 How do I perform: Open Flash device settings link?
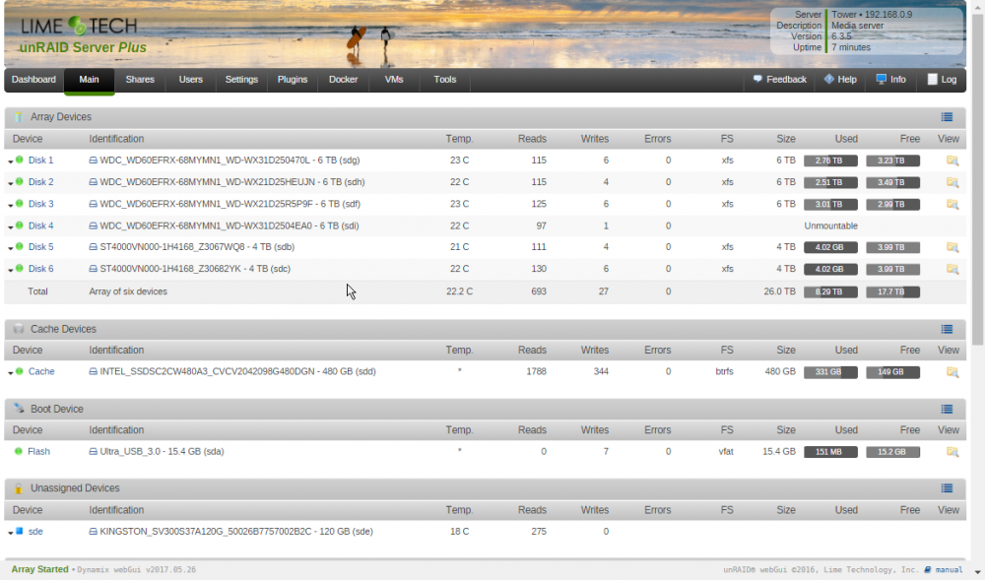pos(39,451)
